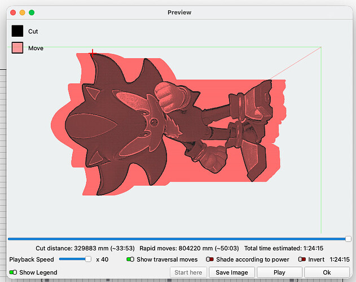Start preview with Play button
This screenshot has width=356, height=282.
(x=279, y=272)
